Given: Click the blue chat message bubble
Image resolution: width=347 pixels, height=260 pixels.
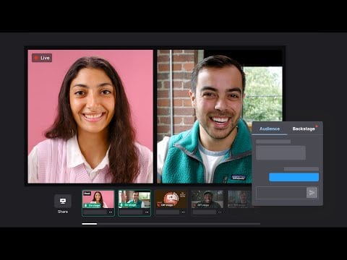Looking at the screenshot, I should (x=294, y=177).
